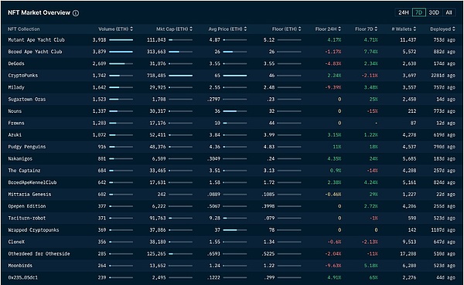Screen dimensions: 464x285
Task: Show All time range
Action: click(x=449, y=12)
